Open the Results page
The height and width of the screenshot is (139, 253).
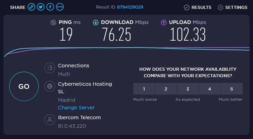[x=198, y=7]
